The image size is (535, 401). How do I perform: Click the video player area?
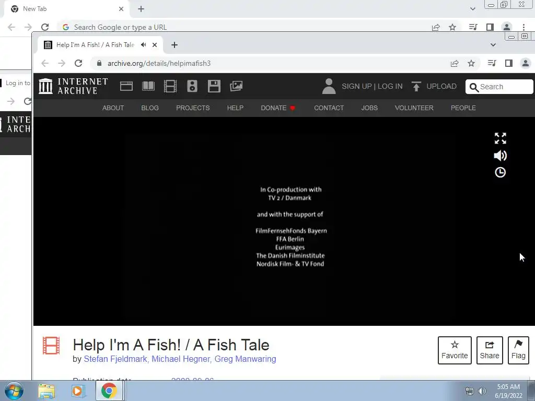click(x=284, y=221)
